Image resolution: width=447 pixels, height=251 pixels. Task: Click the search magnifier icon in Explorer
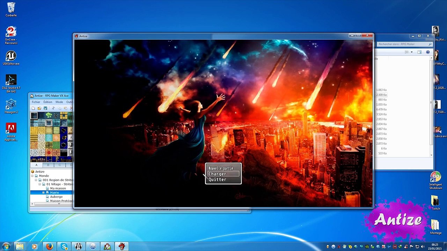(430, 44)
